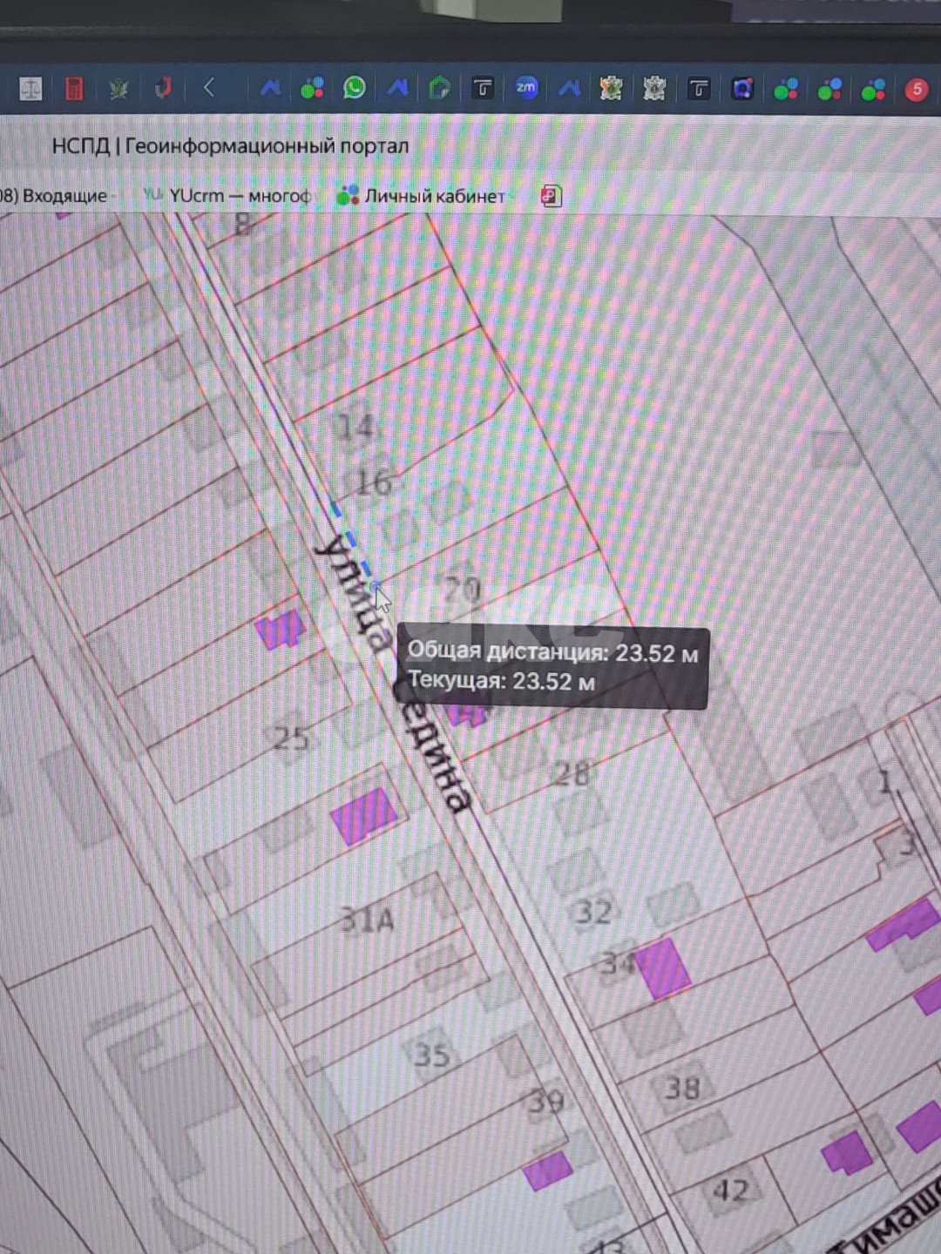
Task: Click red bookmark icon after Личный кабинет
Action: pyautogui.click(x=551, y=196)
